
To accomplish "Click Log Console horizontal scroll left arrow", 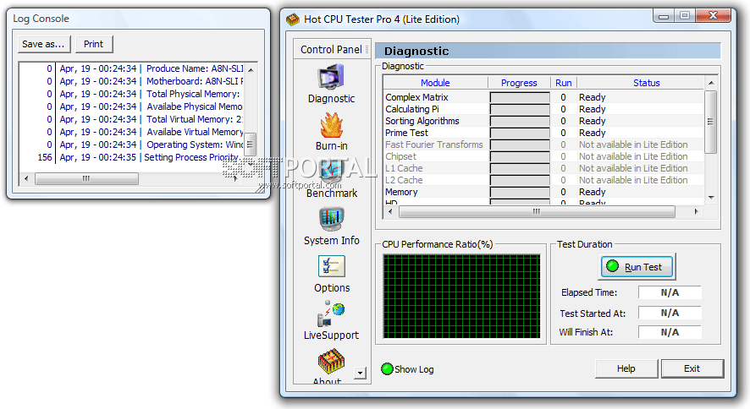I will 26,178.
